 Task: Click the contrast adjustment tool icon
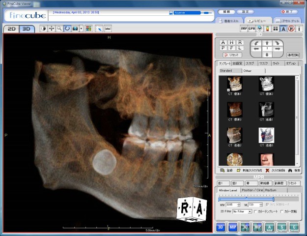[43, 29]
